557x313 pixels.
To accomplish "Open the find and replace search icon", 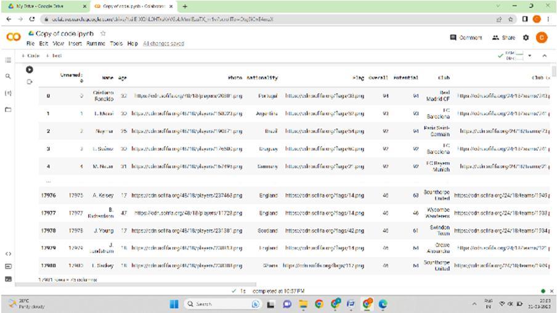I will tap(8, 76).
